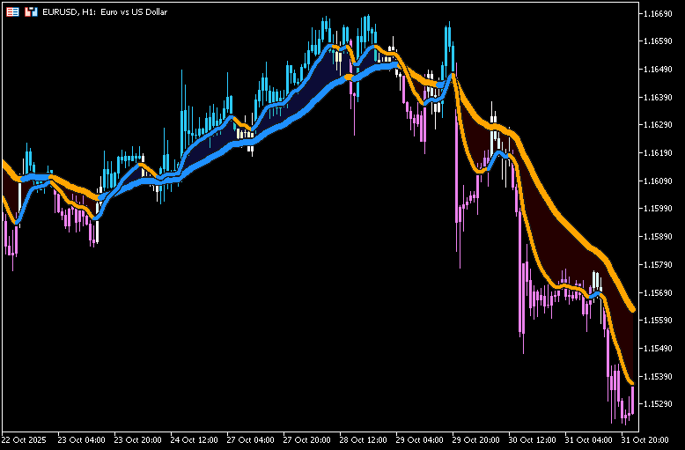
Task: Select the 24 Oct 12:00 time marker
Action: point(194,439)
